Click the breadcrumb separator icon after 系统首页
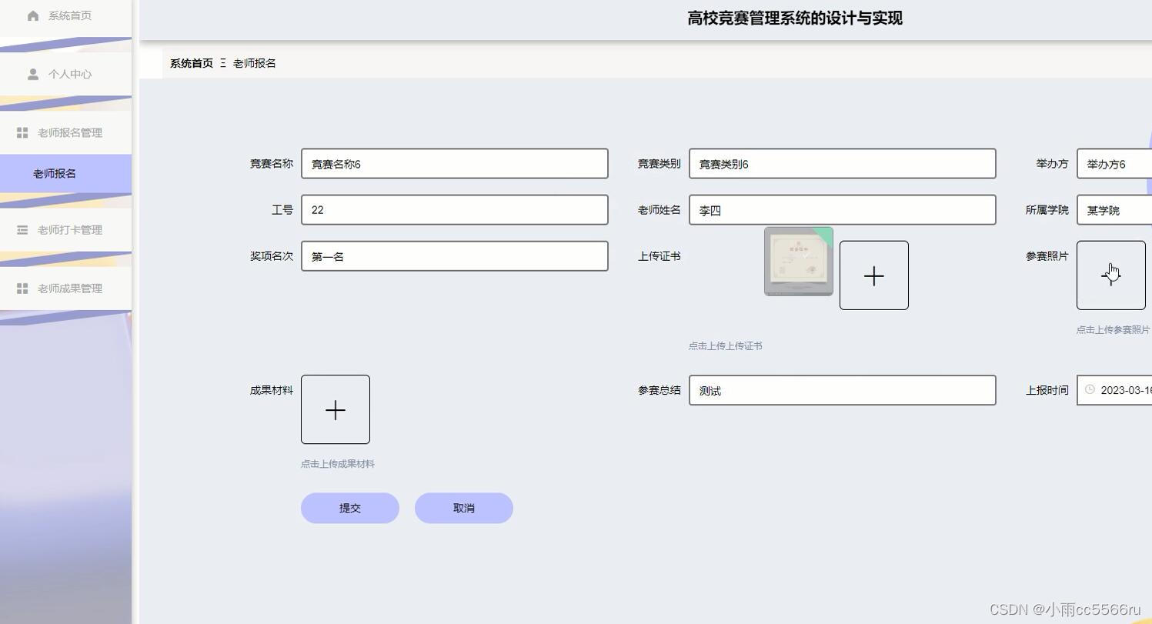The width and height of the screenshot is (1152, 624). [x=223, y=63]
